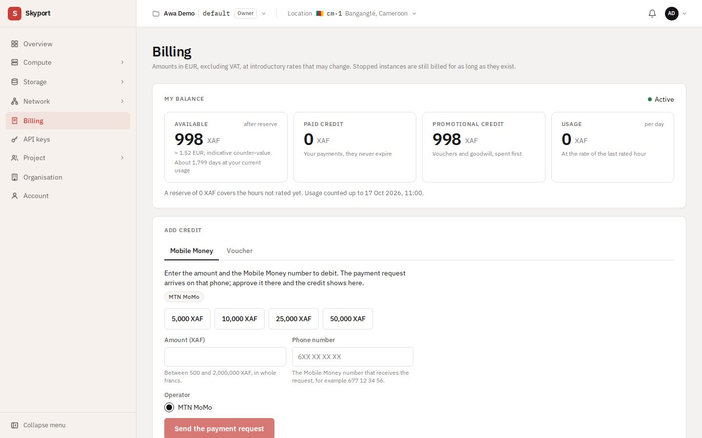Open the user account menu arrow
Image resolution: width=702 pixels, height=438 pixels.
click(x=684, y=14)
